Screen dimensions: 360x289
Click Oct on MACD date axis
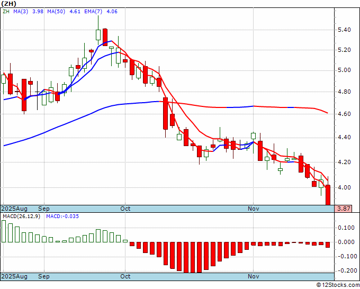(125, 276)
